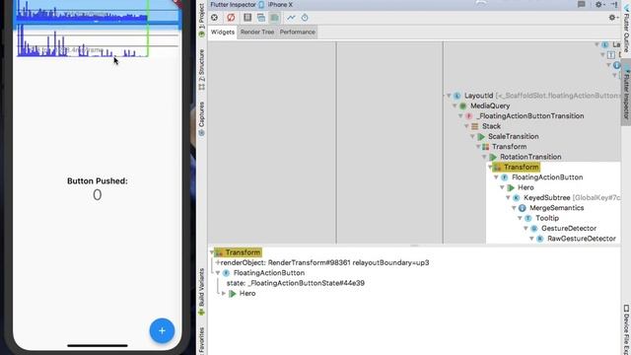The width and height of the screenshot is (631, 355).
Task: Click the MergeSemantics info icon
Action: pos(523,208)
